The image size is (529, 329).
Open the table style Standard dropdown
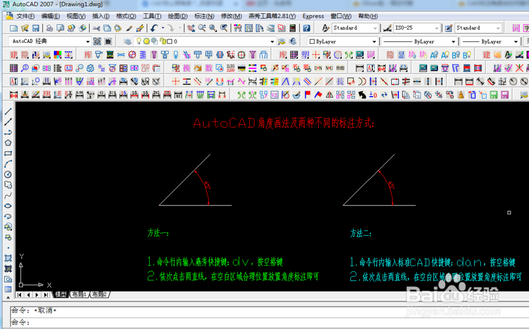(x=498, y=28)
